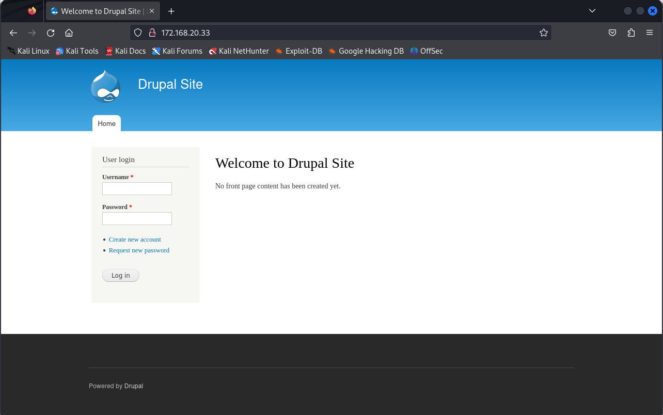Open the Exploit-DB bookmark
This screenshot has width=663, height=415.
[x=298, y=51]
